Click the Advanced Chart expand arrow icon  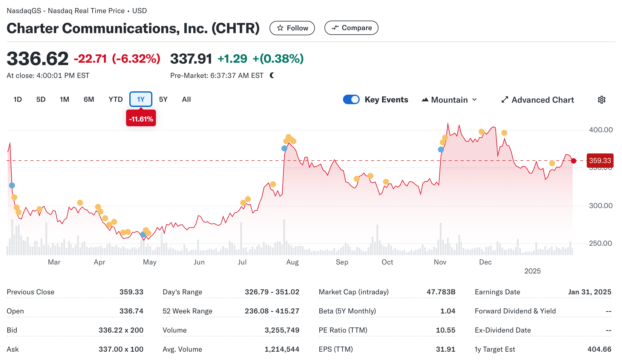coord(505,100)
